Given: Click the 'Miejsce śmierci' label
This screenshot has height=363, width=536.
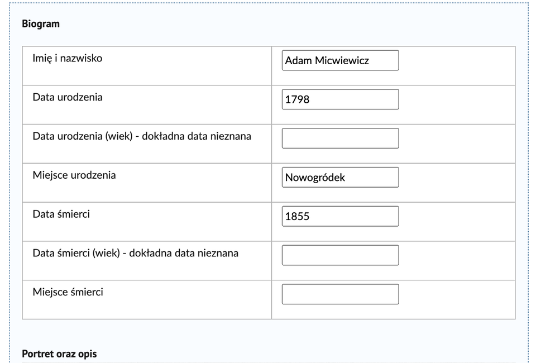Looking at the screenshot, I should tap(68, 293).
